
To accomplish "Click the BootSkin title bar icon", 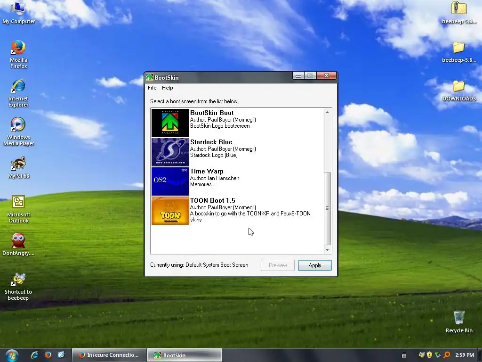I will (x=150, y=77).
